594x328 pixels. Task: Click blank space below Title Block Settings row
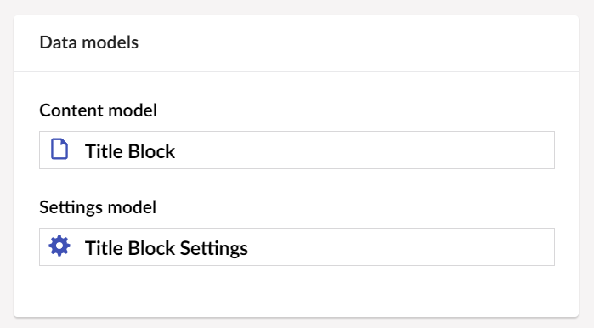297,291
